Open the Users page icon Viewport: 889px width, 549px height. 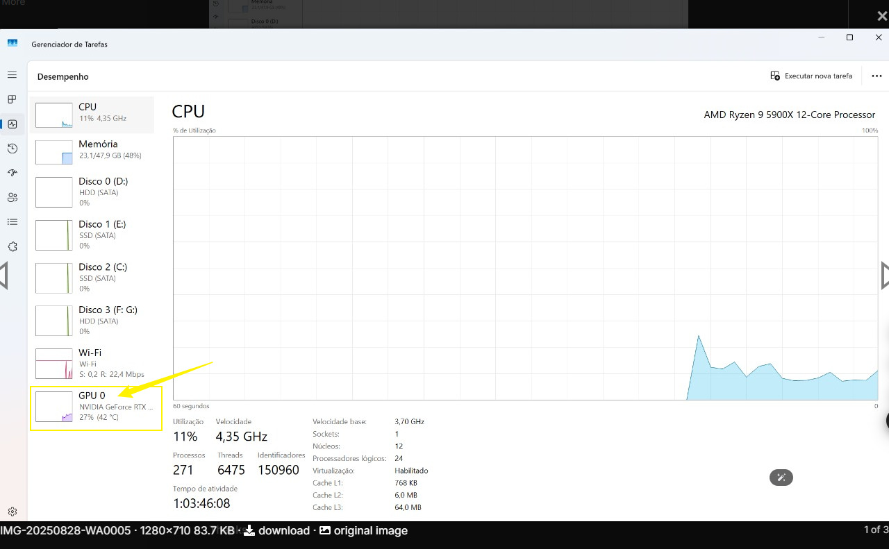click(12, 198)
